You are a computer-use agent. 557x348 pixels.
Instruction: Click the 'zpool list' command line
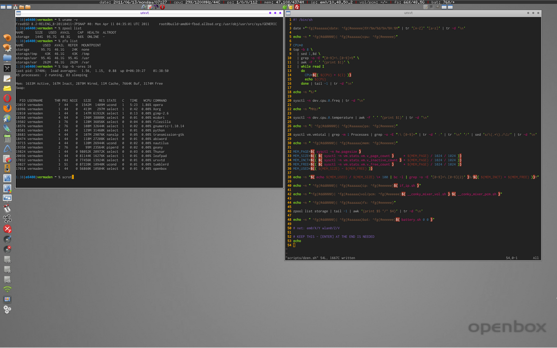[49, 28]
